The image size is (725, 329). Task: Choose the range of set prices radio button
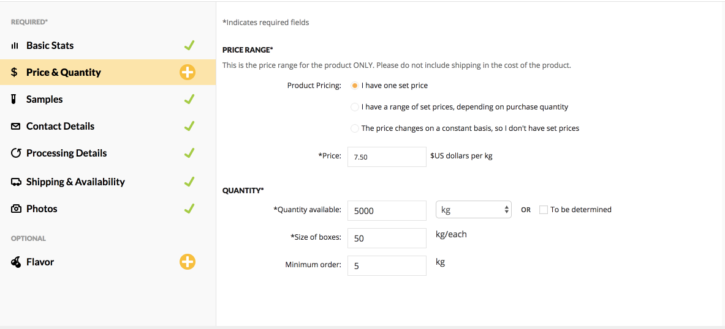point(355,107)
